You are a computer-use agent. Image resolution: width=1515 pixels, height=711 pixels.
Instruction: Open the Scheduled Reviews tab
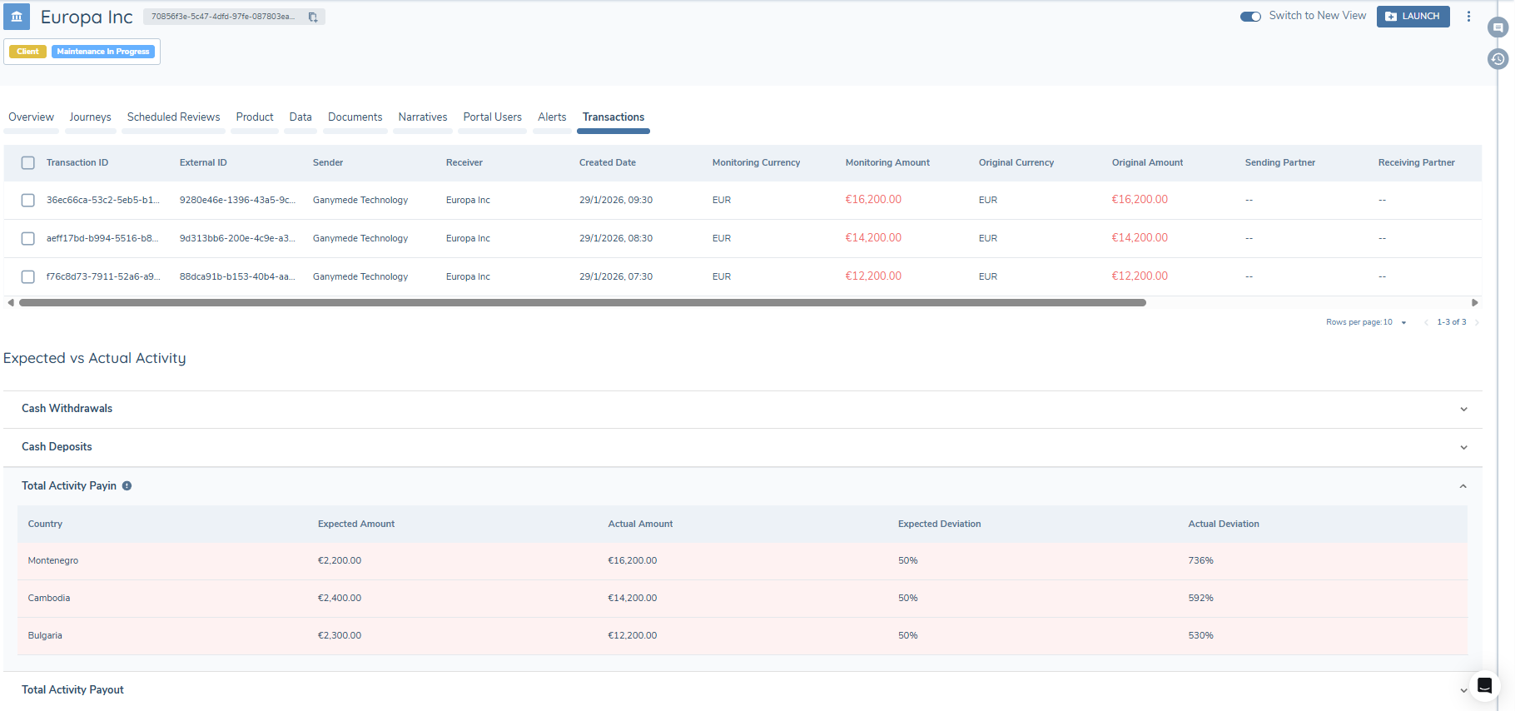[173, 117]
